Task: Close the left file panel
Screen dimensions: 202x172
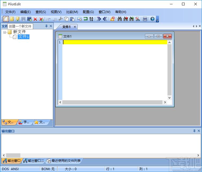Action: [x=51, y=26]
